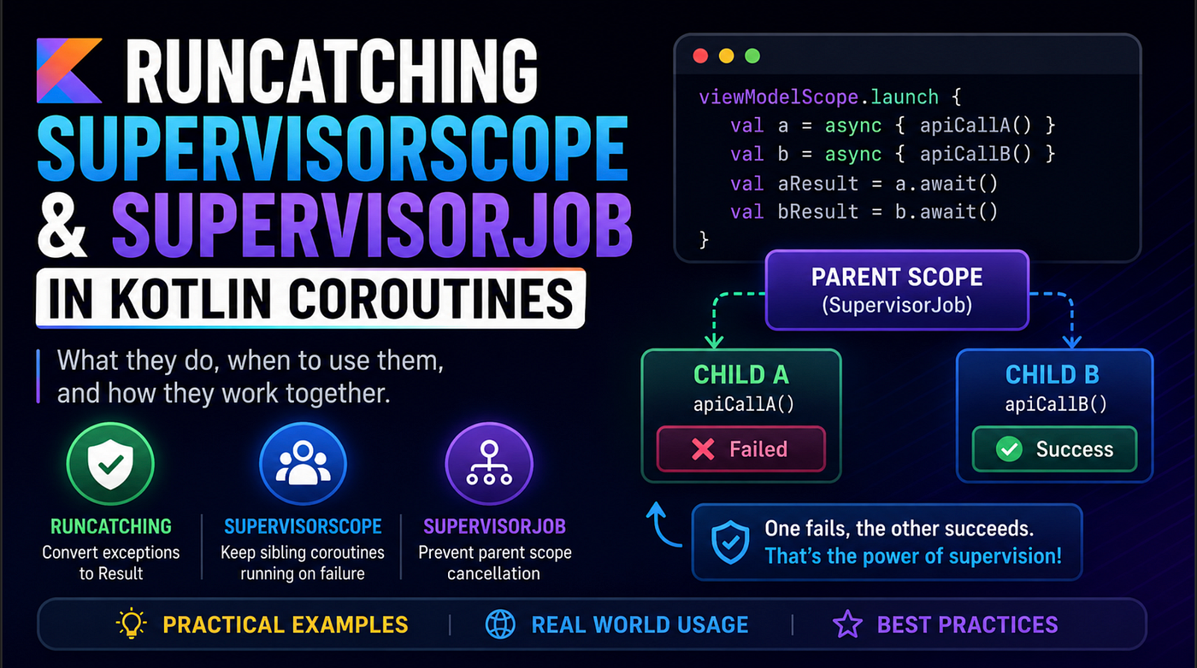The image size is (1197, 668).
Task: Click the '(SupervisorJob)' text in parent box
Action: (x=897, y=305)
